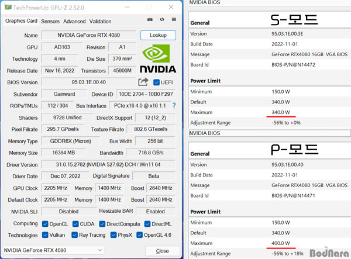Toggle the OpenGL 4.6 checkbox
The image size is (351, 259).
pos(139,235)
